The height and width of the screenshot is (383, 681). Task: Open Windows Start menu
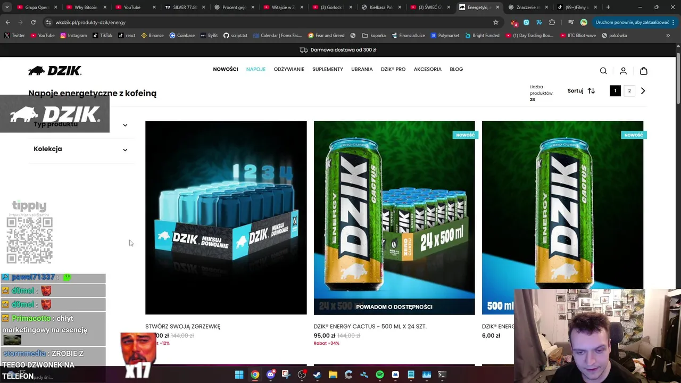(239, 374)
